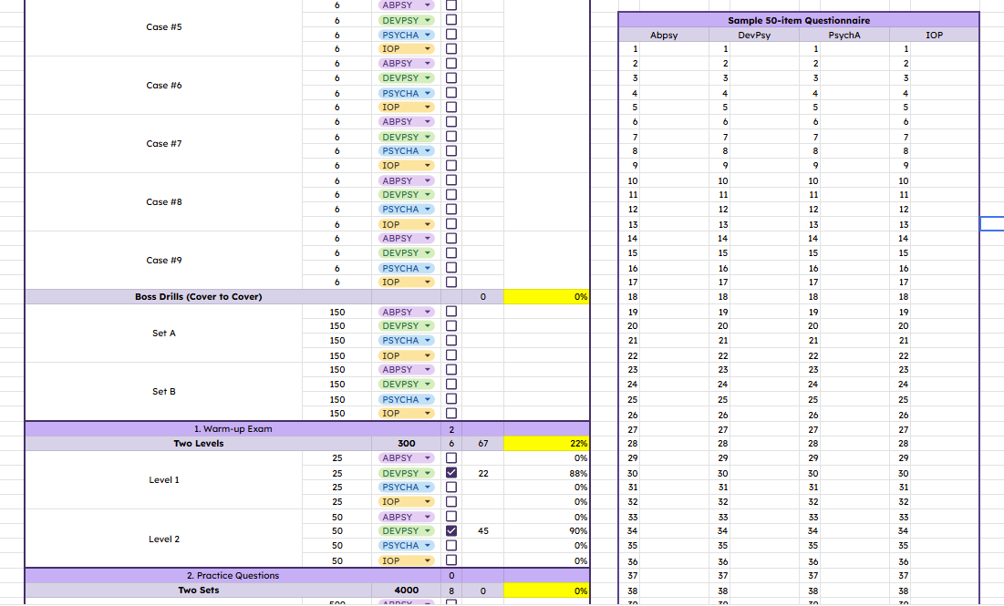Click the 4000 total in Two Sets row
The image size is (1004, 606).
point(406,591)
